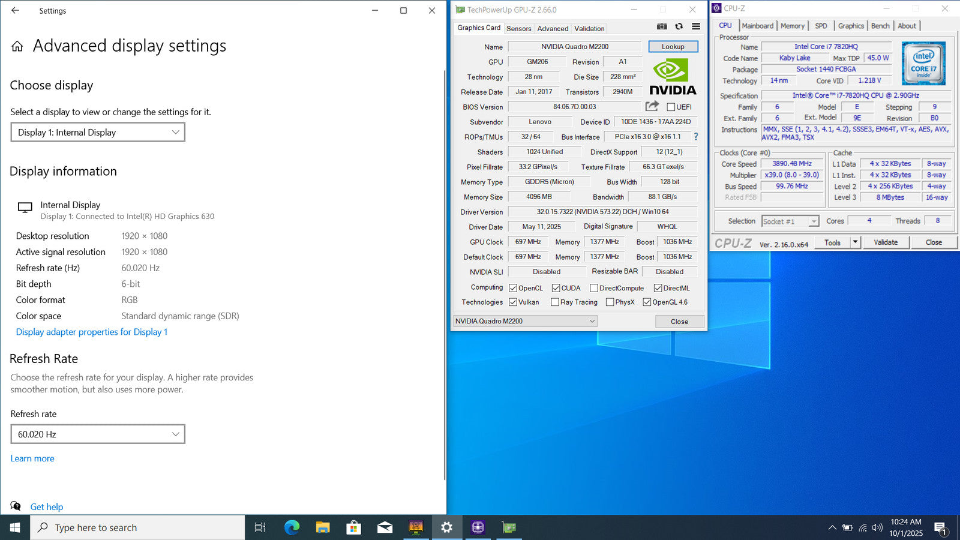Expand the Display 1: Internal Display dropdown
The width and height of the screenshot is (960, 540).
point(98,133)
